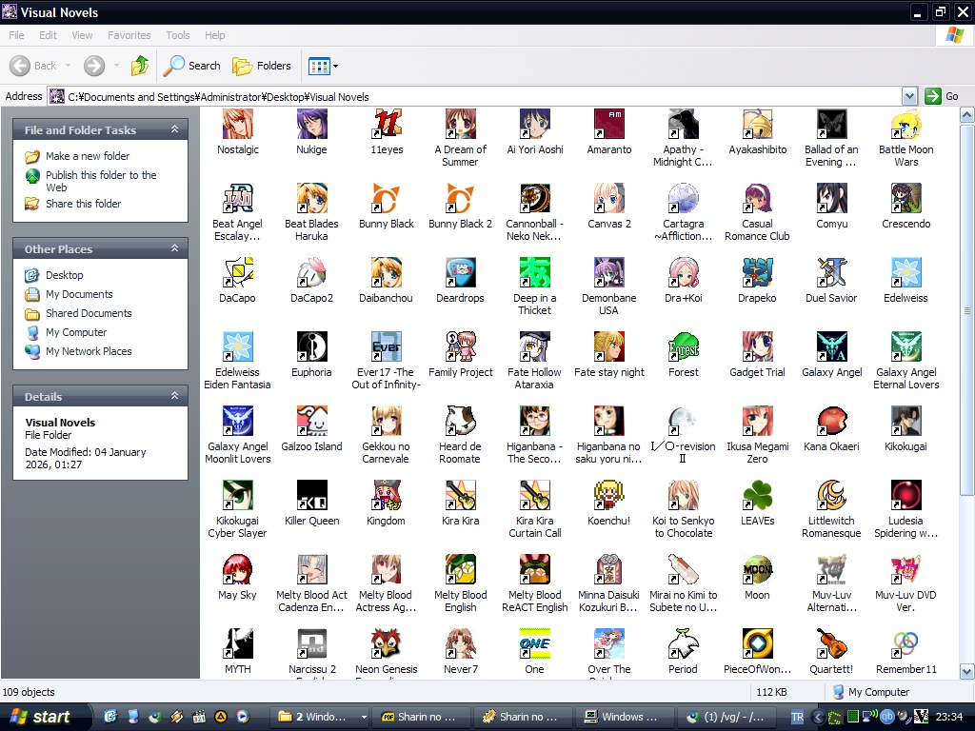Image resolution: width=975 pixels, height=731 pixels.
Task: Collapse the File and Folder Tasks panel
Action: [174, 129]
